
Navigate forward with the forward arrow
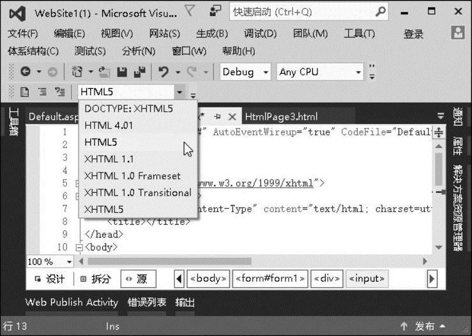(52, 72)
